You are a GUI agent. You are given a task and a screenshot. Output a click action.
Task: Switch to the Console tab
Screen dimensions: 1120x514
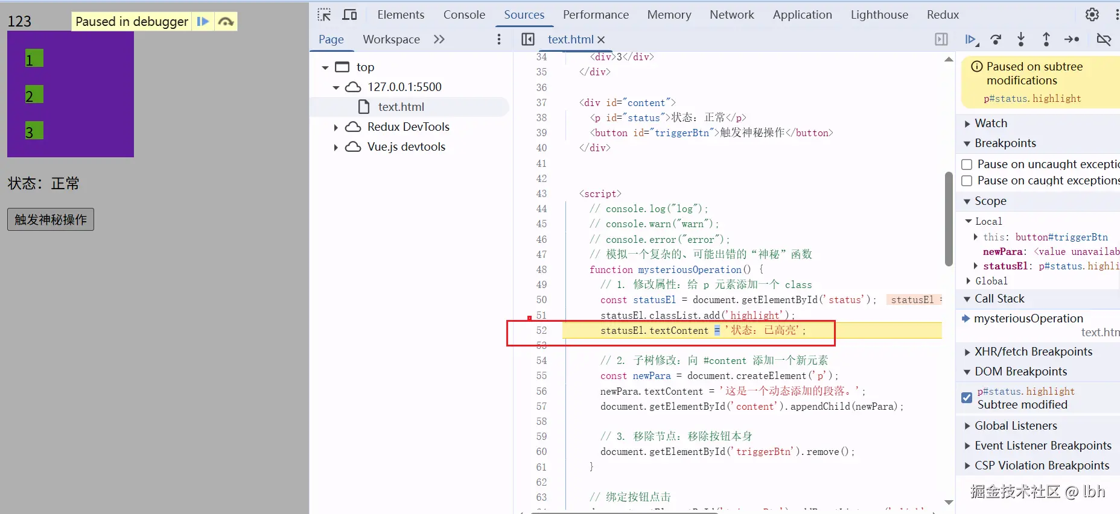click(464, 14)
